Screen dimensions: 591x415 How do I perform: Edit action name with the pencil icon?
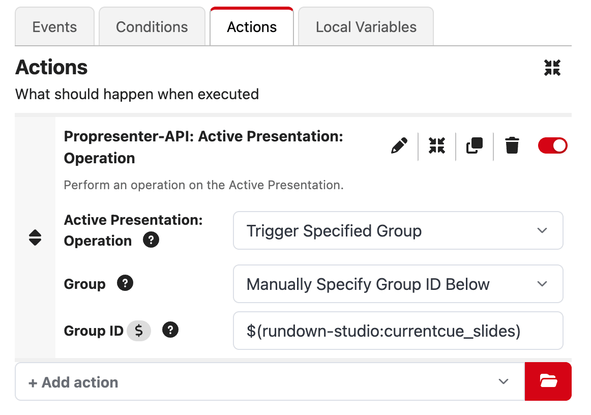pyautogui.click(x=399, y=146)
